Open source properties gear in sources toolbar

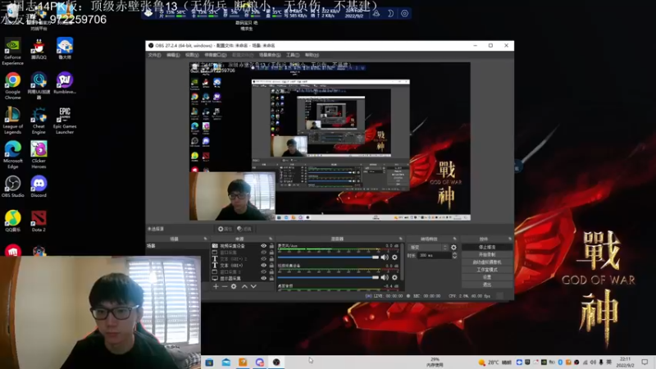point(234,286)
